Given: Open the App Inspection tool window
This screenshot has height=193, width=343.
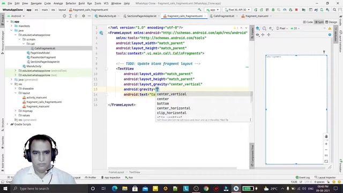Looking at the screenshot, I should coord(111,177).
